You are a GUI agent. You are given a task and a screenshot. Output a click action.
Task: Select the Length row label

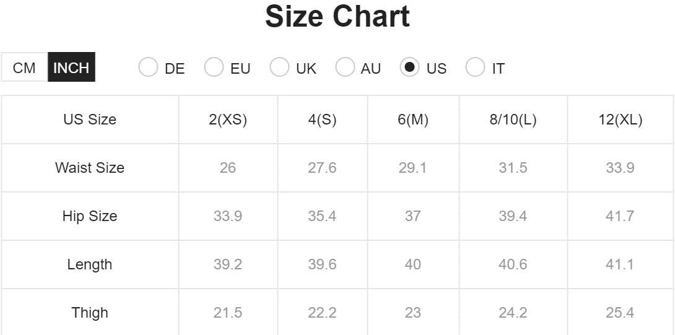(90, 264)
